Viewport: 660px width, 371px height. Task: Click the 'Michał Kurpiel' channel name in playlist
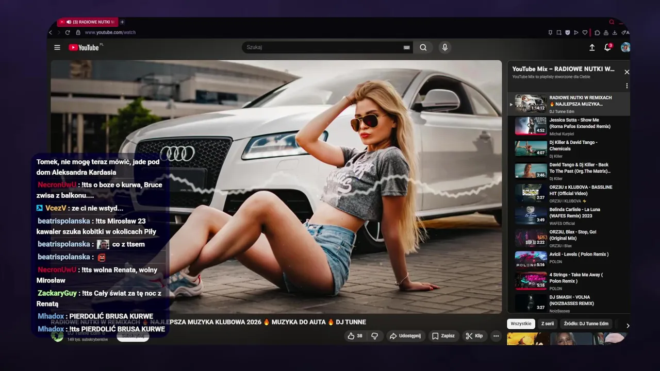coord(562,134)
